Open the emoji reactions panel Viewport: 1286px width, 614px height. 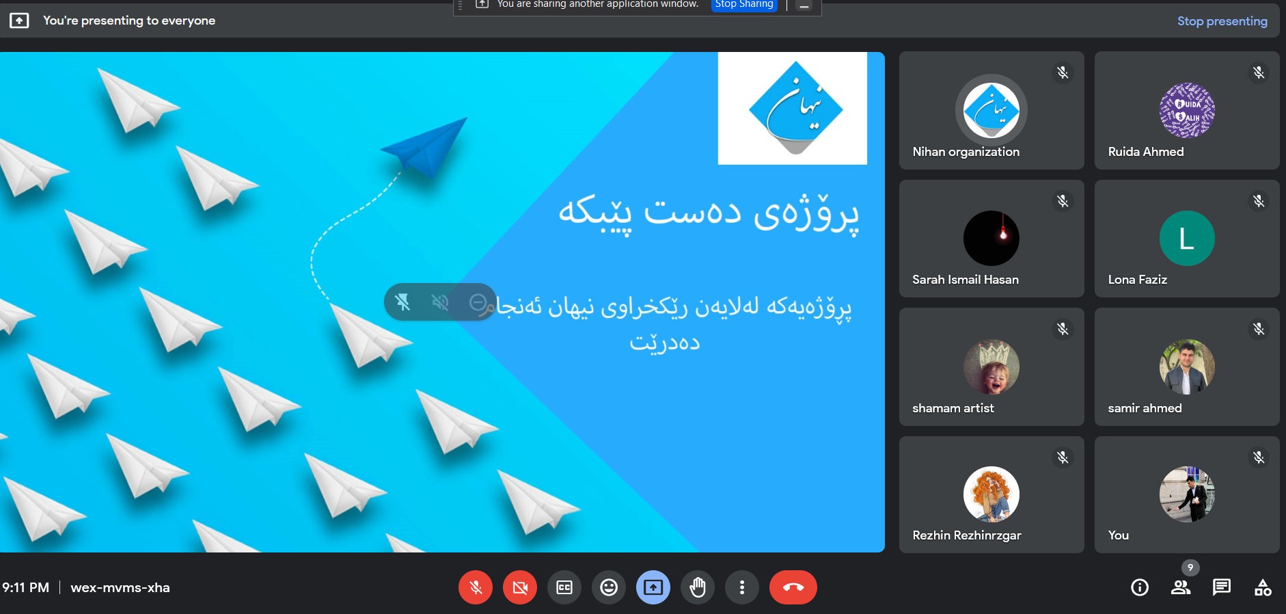609,587
